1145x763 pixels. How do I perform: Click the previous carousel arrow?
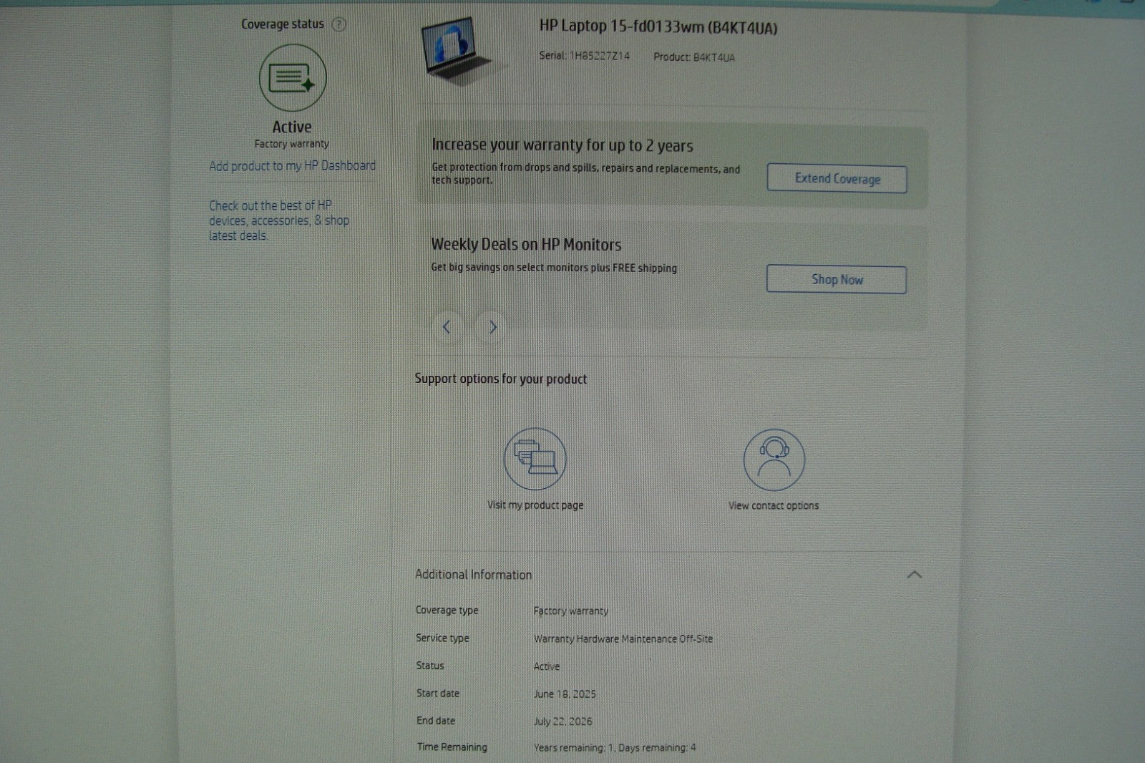(x=447, y=327)
